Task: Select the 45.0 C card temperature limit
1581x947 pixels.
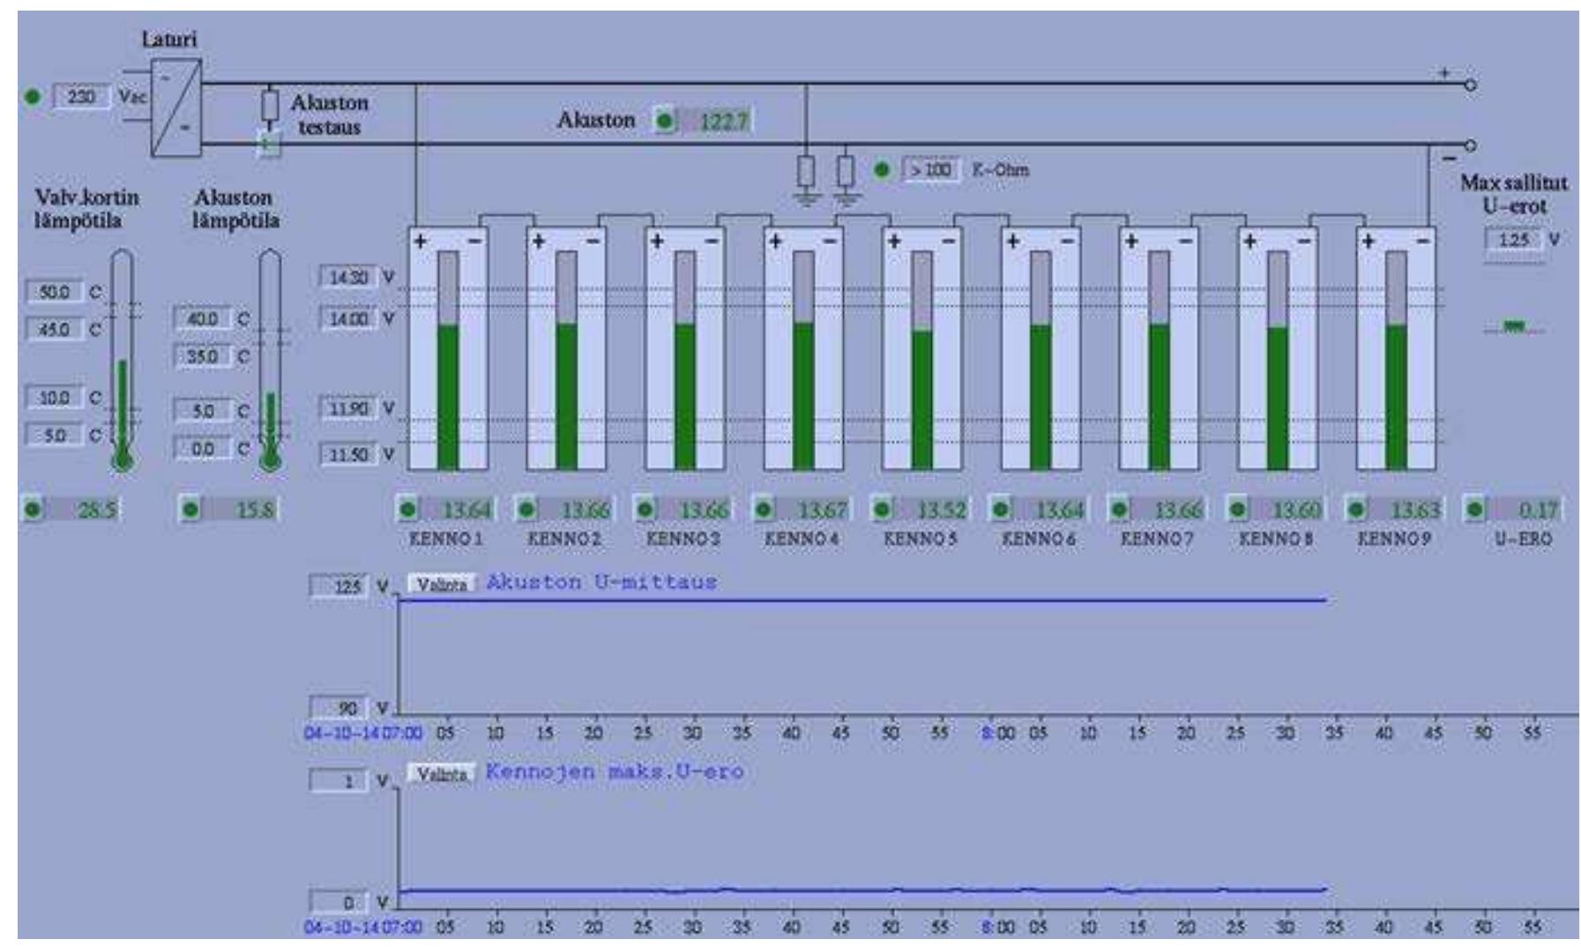Action: click(54, 329)
